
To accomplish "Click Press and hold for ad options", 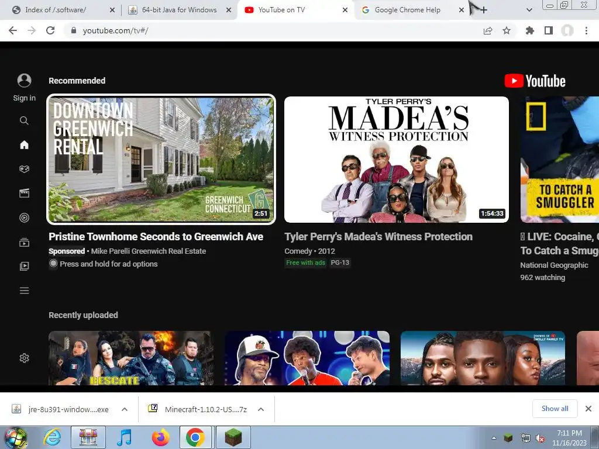I will point(108,264).
